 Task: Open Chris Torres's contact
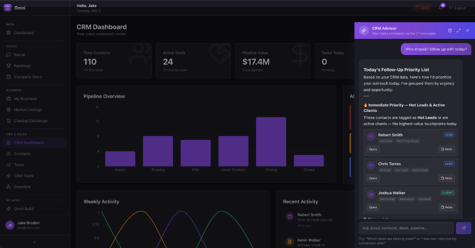tap(373, 178)
